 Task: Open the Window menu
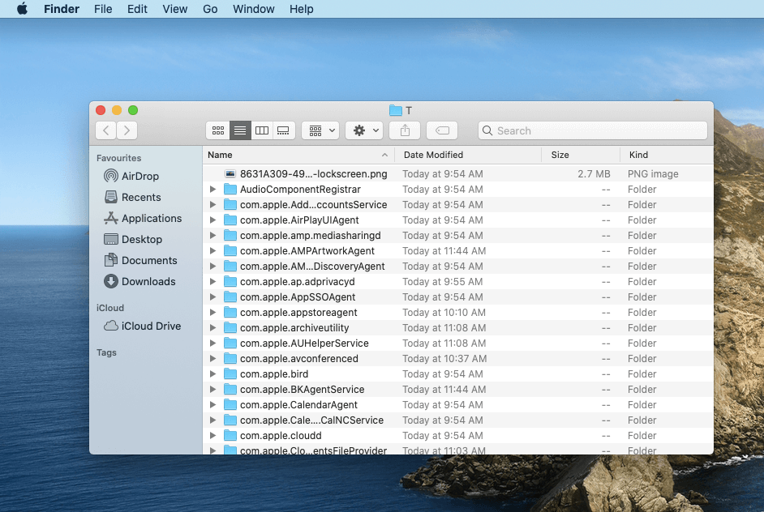click(x=253, y=9)
